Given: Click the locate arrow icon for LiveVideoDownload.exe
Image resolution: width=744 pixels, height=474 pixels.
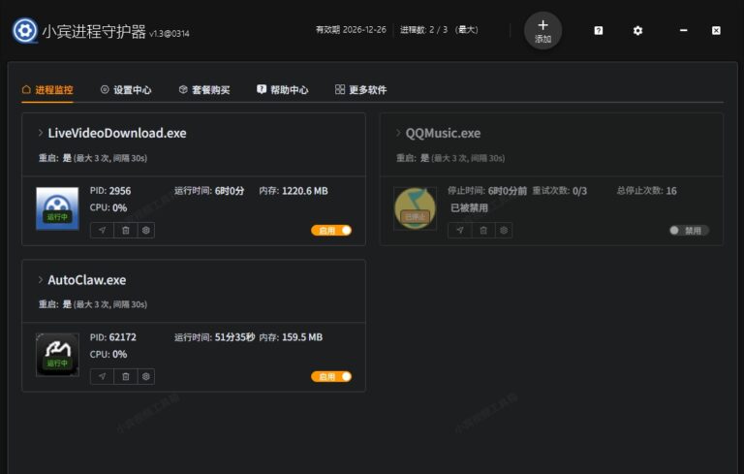Looking at the screenshot, I should click(x=102, y=231).
